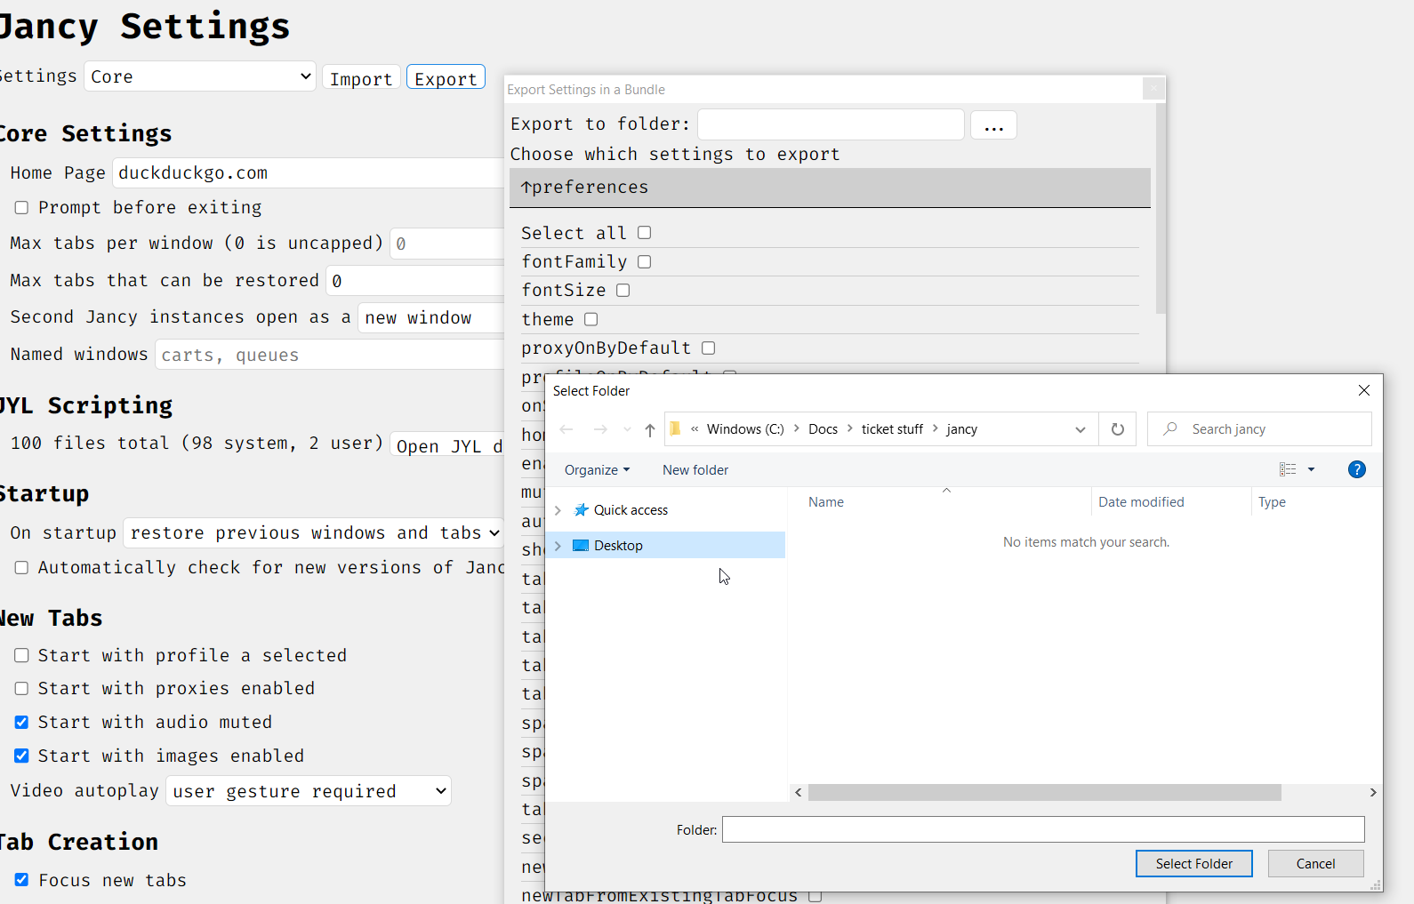Click the Max tabs restored field

pos(415,281)
